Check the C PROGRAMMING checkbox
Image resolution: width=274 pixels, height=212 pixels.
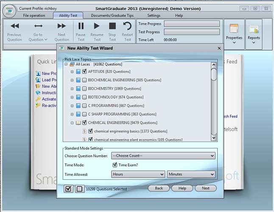pos(84,106)
